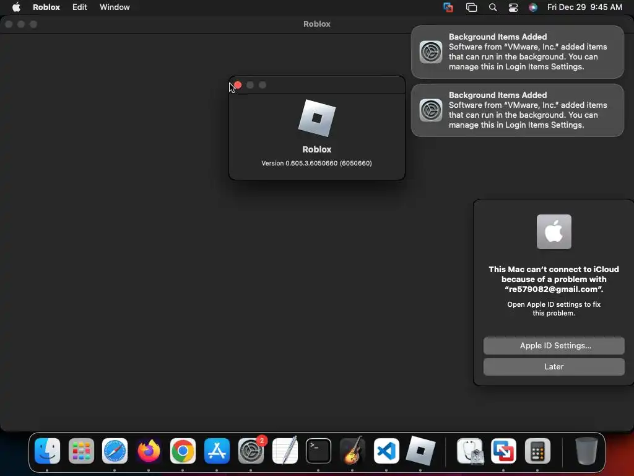Click the Roblox logo in About window
Viewport: 634px width, 476px height.
tap(317, 118)
